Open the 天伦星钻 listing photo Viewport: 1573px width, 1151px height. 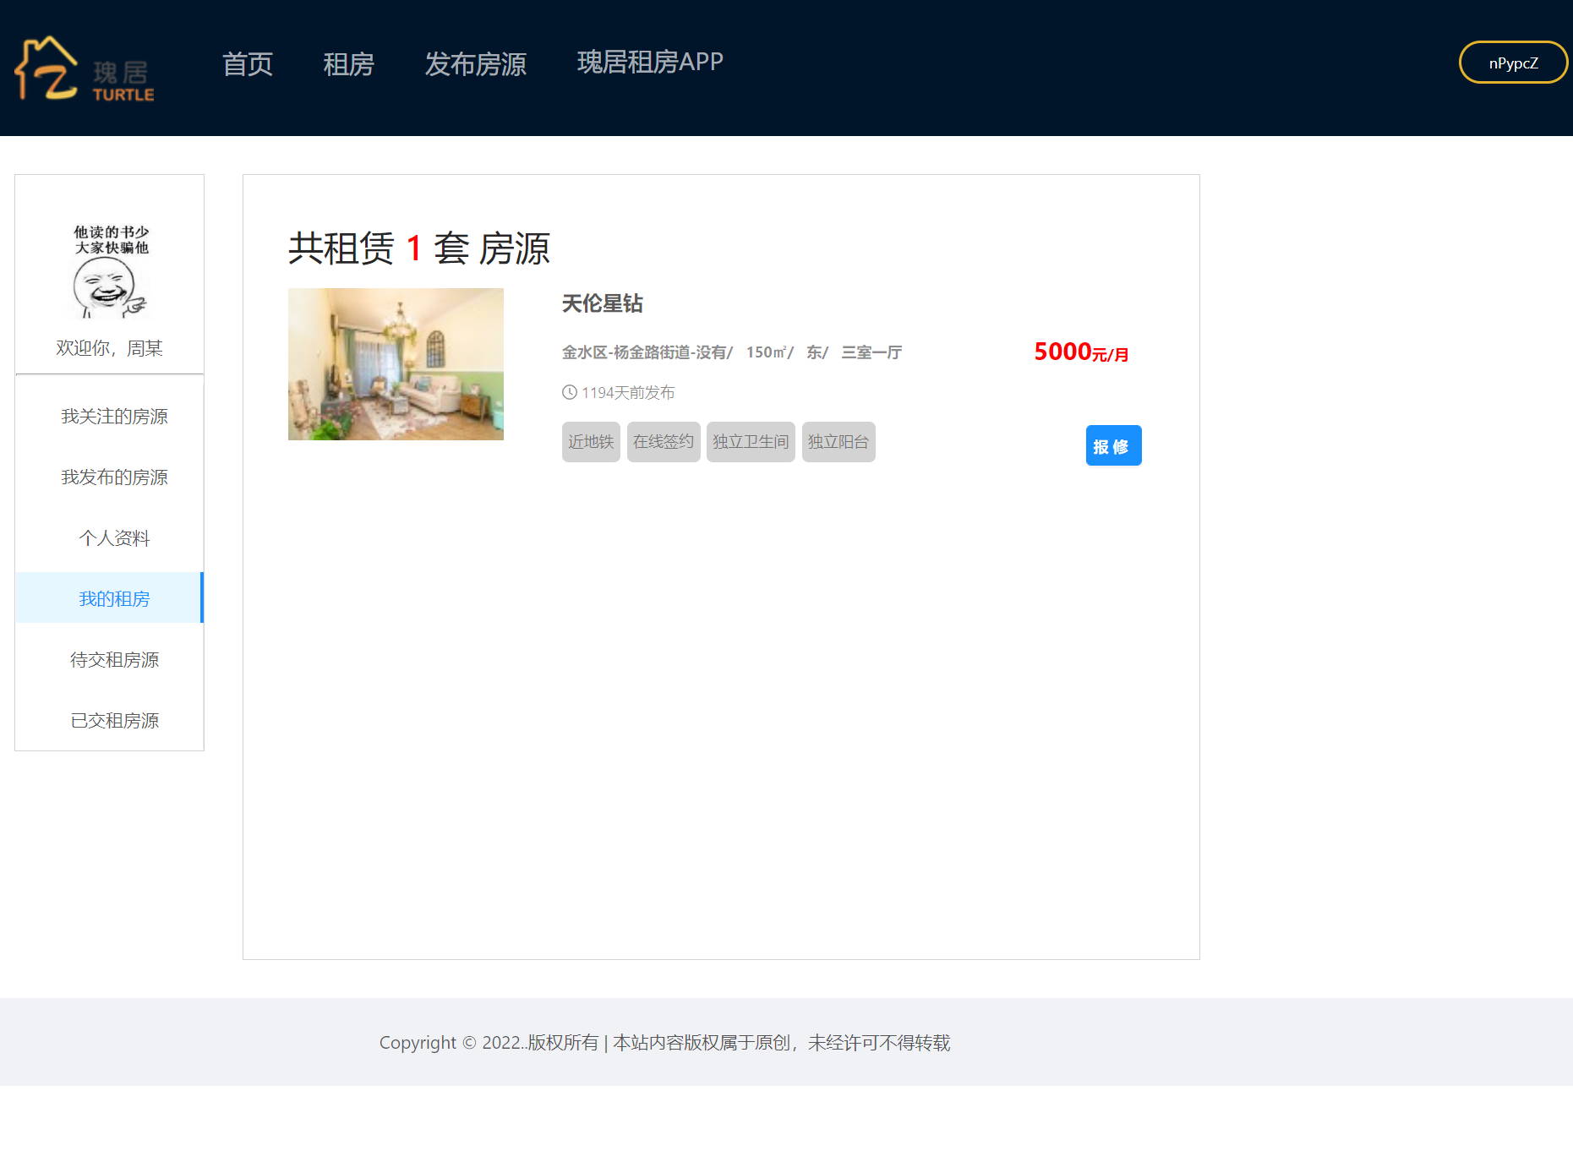click(x=396, y=364)
